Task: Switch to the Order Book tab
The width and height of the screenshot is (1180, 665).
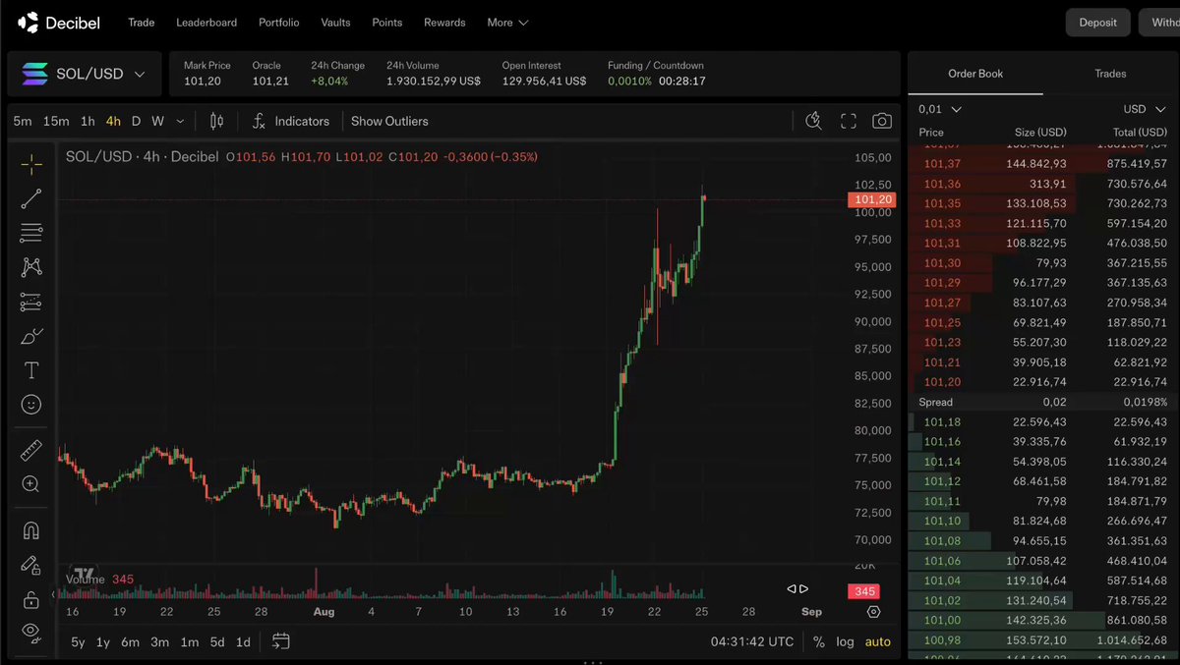Action: (x=975, y=74)
